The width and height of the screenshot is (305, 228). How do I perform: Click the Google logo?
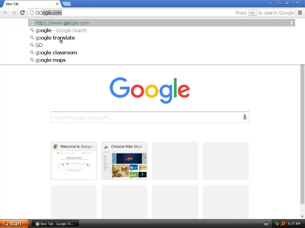[150, 90]
